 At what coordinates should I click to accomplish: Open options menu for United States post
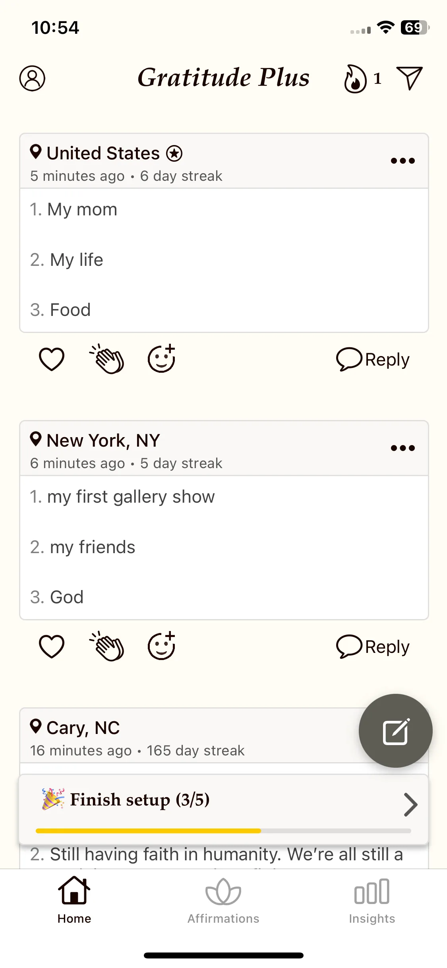402,161
